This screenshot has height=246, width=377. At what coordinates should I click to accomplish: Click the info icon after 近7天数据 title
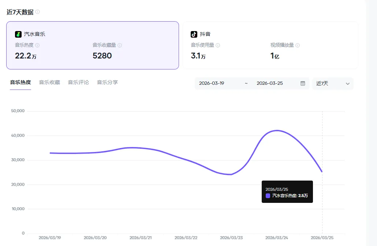coord(37,12)
